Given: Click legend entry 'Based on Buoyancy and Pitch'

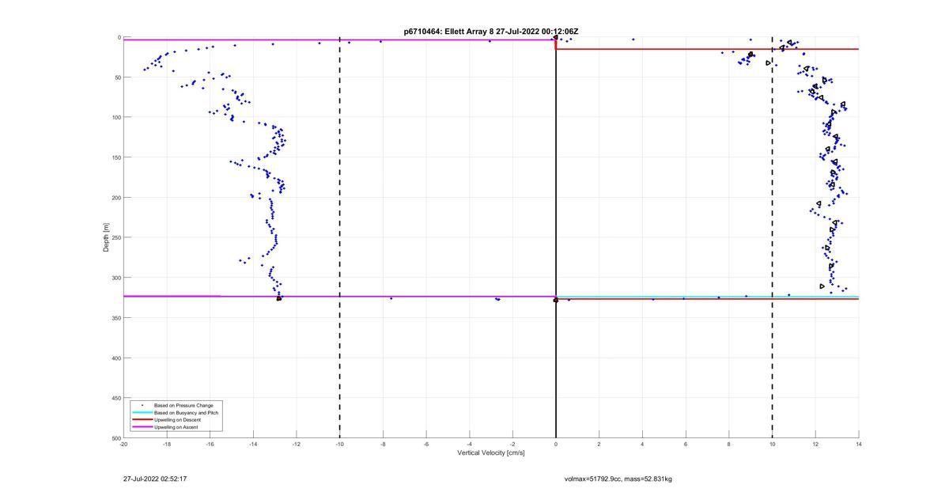Looking at the screenshot, I should coord(187,412).
